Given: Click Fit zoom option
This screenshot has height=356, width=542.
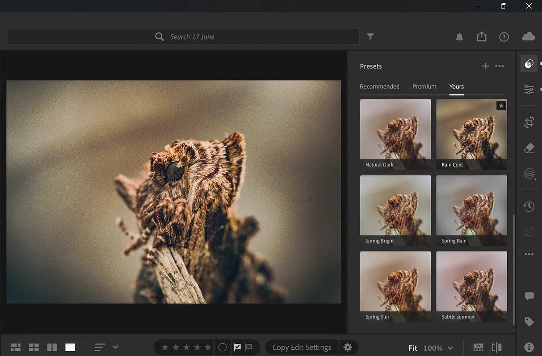Looking at the screenshot, I should [x=413, y=348].
